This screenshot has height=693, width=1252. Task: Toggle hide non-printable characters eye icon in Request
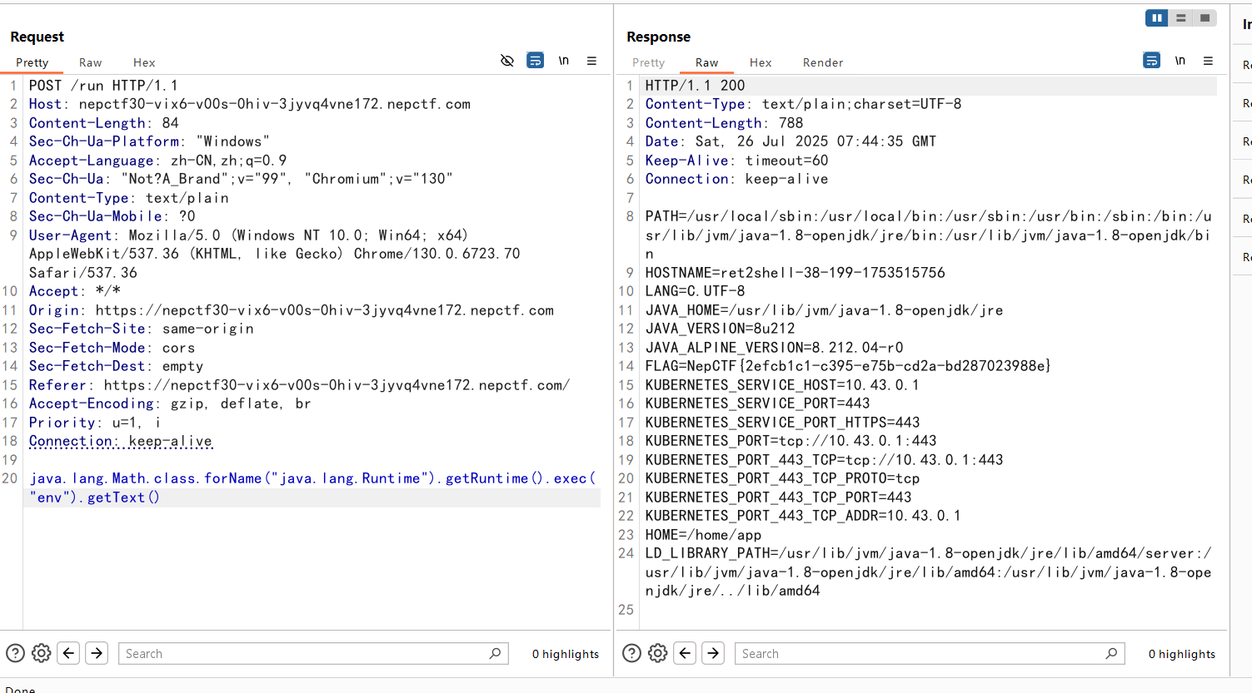(506, 61)
